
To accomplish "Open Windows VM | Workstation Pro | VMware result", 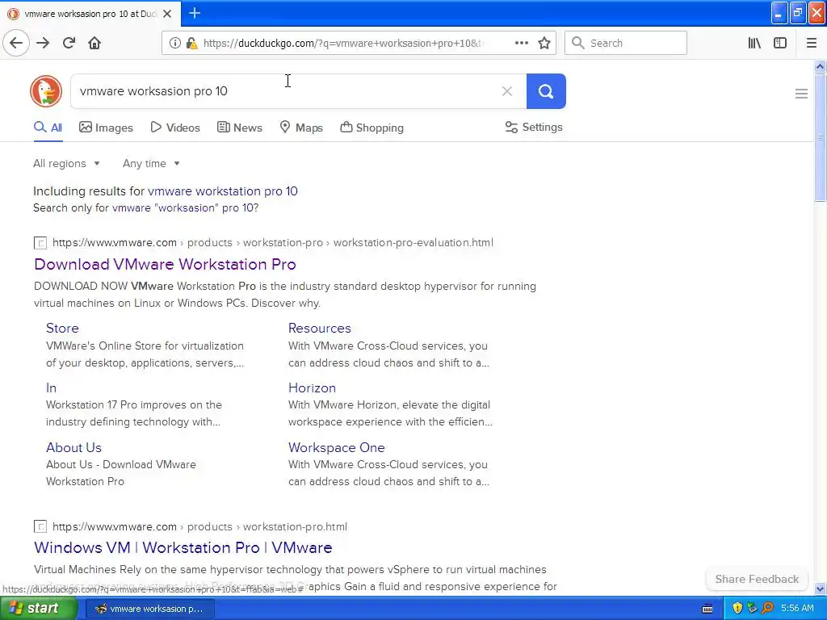I will (183, 547).
